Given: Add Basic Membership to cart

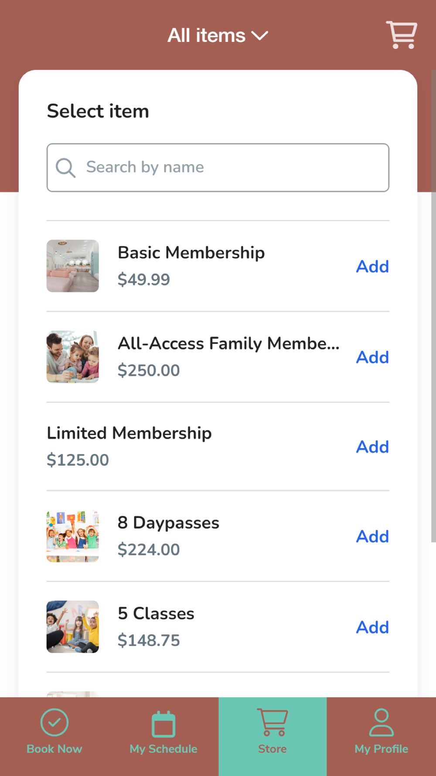Looking at the screenshot, I should click(372, 266).
